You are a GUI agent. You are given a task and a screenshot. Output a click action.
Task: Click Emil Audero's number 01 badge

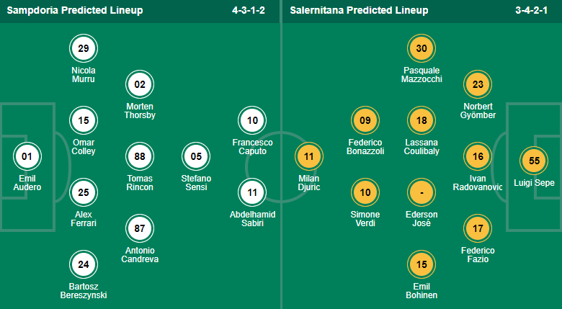point(27,156)
